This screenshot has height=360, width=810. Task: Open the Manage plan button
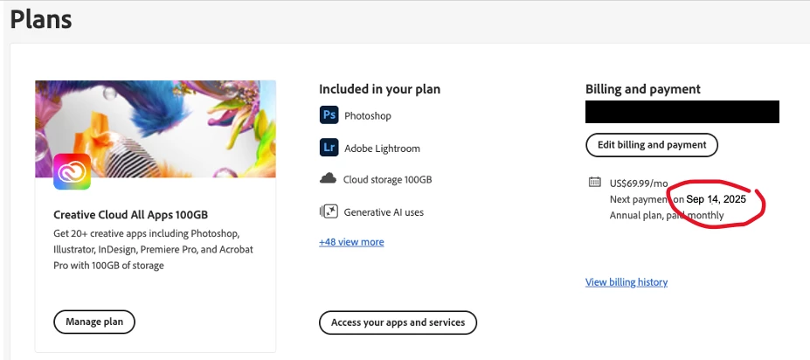tap(94, 322)
